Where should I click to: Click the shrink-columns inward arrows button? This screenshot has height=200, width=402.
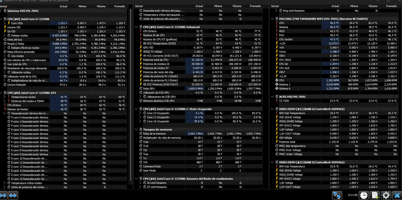(x=13, y=195)
